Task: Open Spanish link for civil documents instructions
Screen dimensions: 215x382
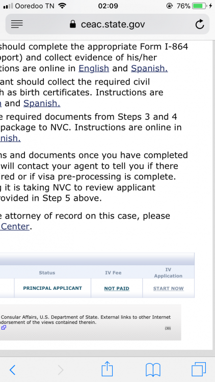Action: click(x=42, y=103)
